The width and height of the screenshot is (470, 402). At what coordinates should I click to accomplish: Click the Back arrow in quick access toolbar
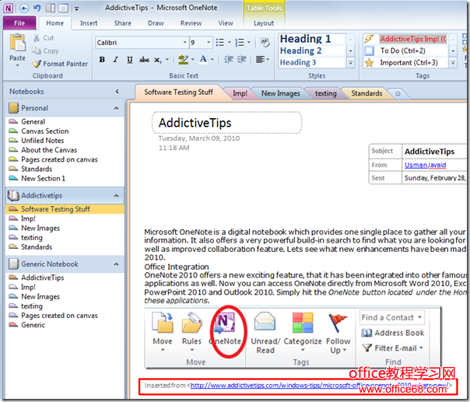[24, 8]
